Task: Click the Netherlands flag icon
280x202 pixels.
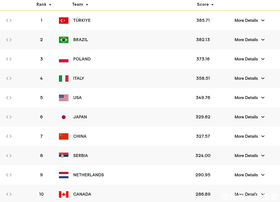Action: tap(64, 175)
